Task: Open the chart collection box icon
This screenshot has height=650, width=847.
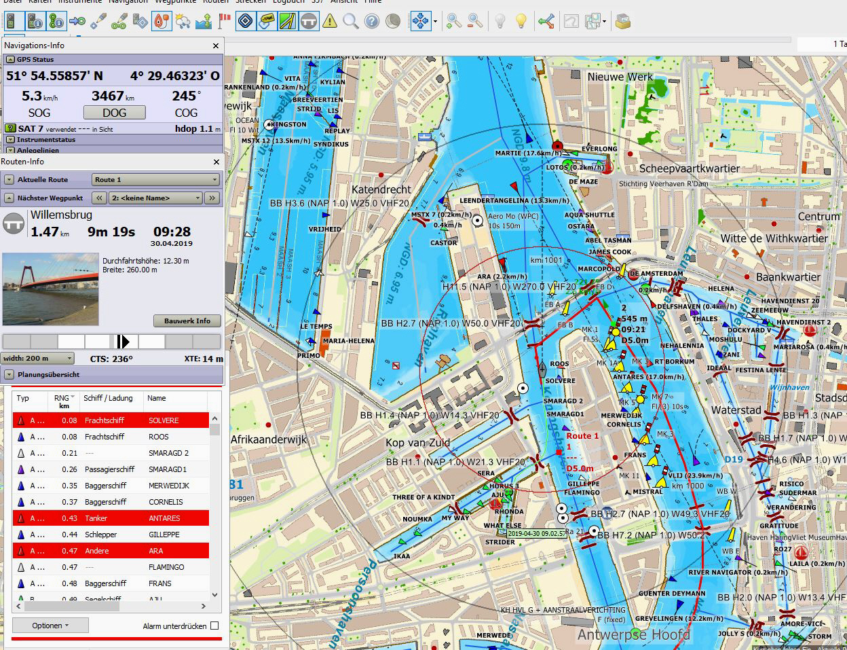Action: 622,22
